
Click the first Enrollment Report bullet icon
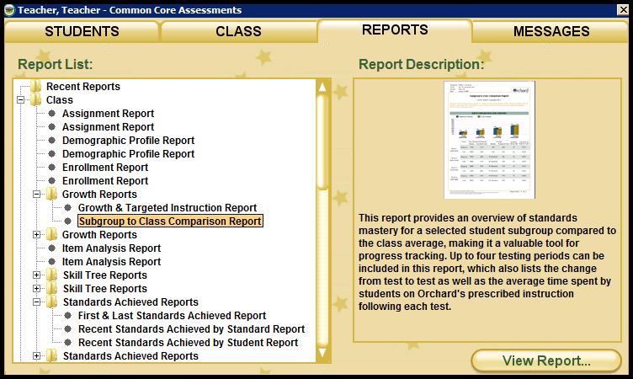point(51,168)
